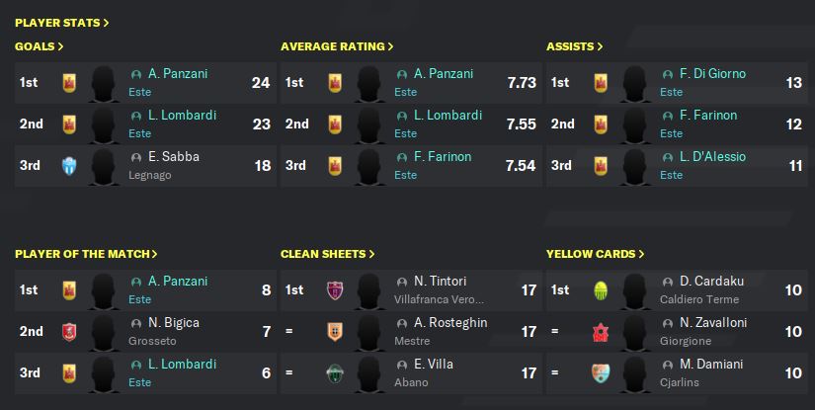
Task: Open the Goals leaderboard heading
Action: pos(40,46)
